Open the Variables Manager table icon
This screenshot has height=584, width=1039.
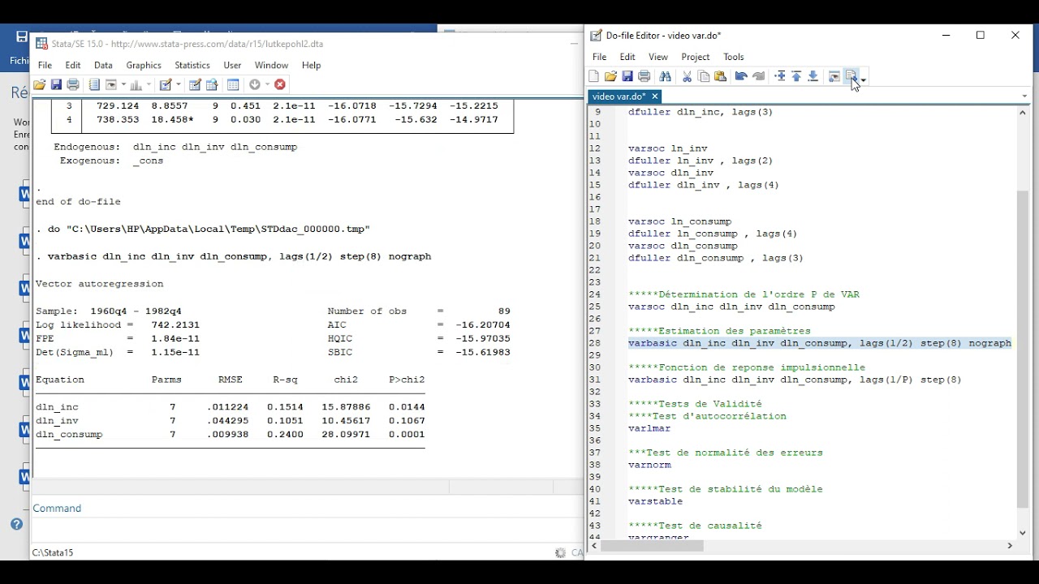(x=233, y=84)
